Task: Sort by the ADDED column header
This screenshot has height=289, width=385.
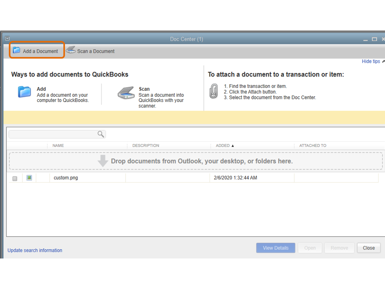Action: coord(223,145)
